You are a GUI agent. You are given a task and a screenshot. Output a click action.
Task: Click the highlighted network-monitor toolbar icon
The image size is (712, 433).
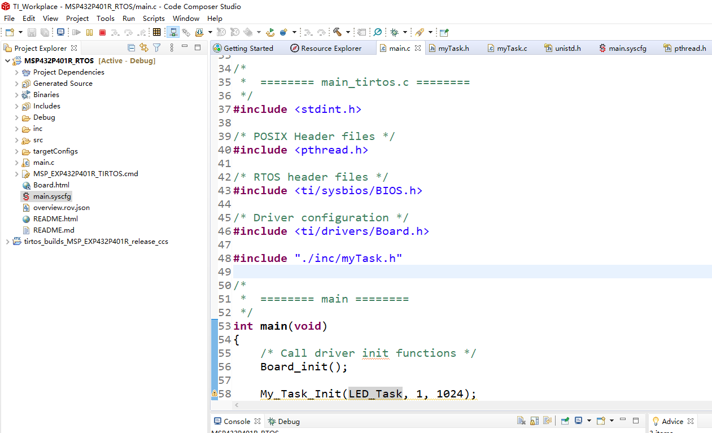pyautogui.click(x=173, y=32)
